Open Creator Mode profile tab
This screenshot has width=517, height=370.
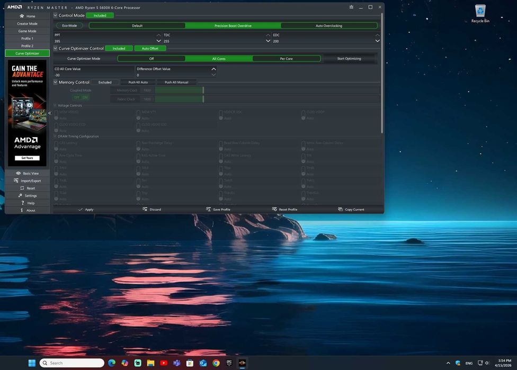(x=28, y=24)
